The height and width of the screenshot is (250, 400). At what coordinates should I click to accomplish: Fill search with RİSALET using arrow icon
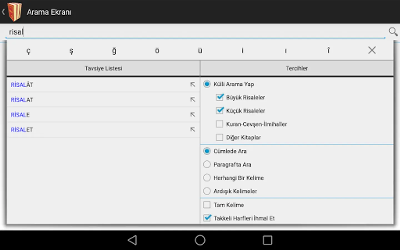coord(192,129)
